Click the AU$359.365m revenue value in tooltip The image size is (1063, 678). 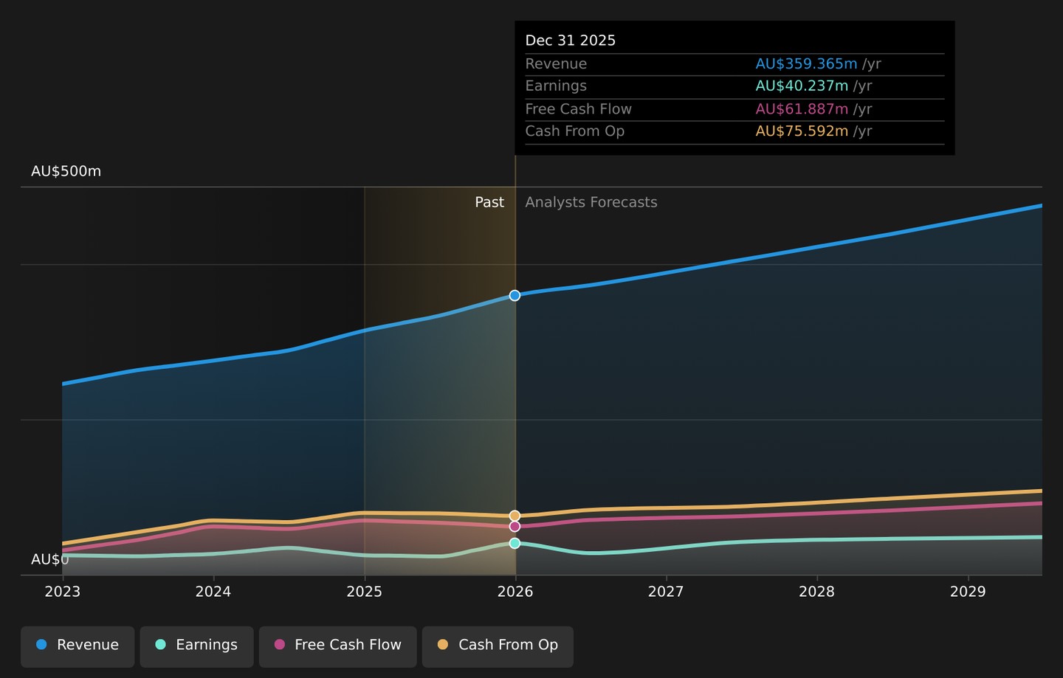806,64
